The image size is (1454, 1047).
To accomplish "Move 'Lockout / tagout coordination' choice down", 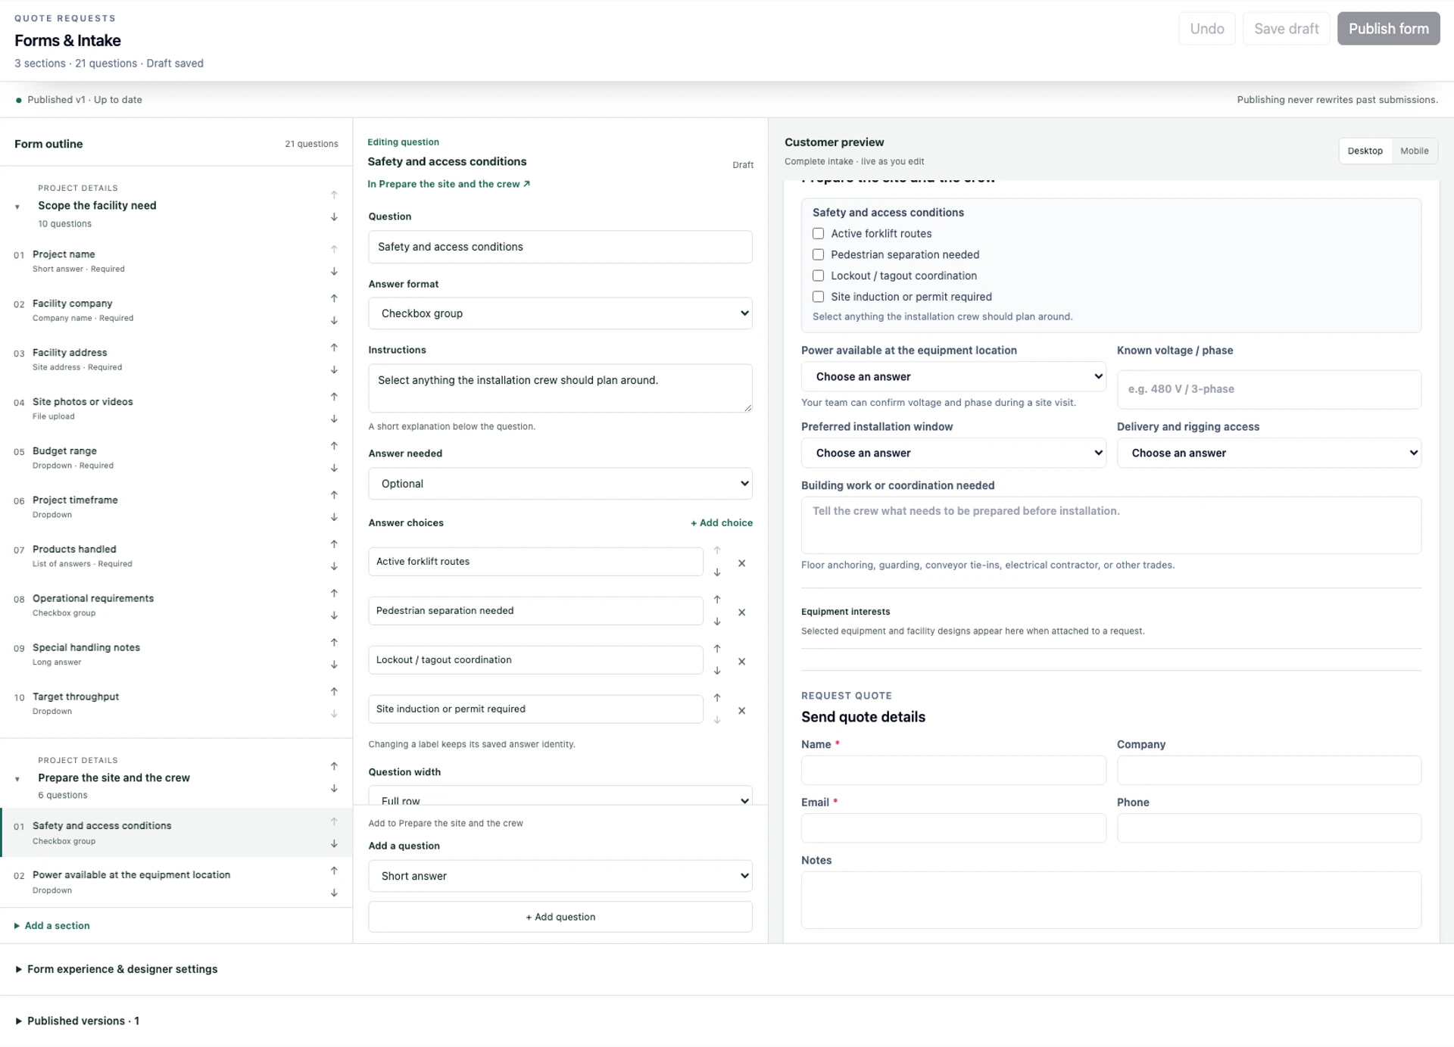I will pos(717,672).
